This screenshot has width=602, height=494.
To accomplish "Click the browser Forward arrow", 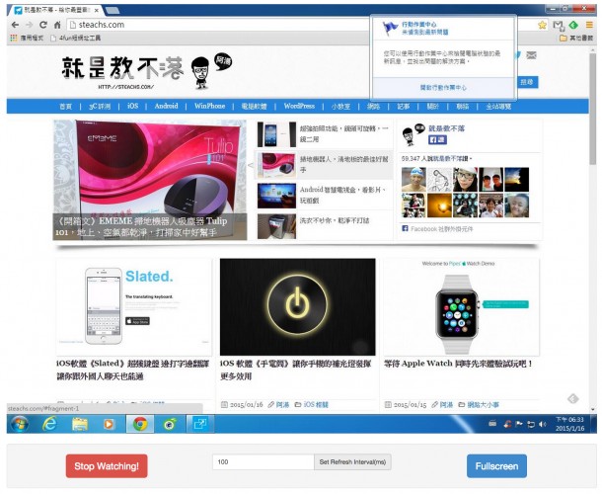I will pos(30,25).
